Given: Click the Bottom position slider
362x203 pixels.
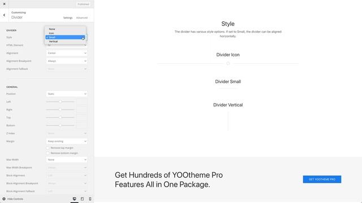Looking at the screenshot, I should pyautogui.click(x=60, y=125).
